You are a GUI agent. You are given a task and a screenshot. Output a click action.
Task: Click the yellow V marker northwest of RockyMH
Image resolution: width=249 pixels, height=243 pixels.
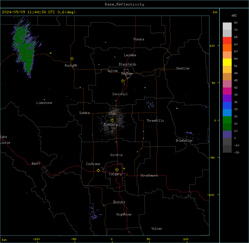click(51, 53)
